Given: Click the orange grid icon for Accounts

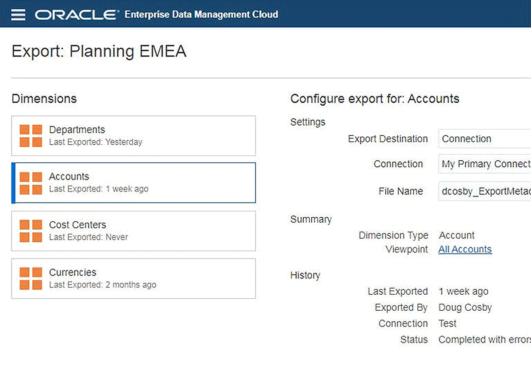Looking at the screenshot, I should [31, 183].
